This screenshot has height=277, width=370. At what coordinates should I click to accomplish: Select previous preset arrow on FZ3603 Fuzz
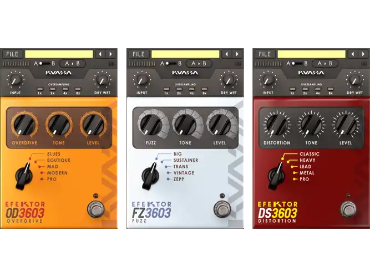click(x=227, y=54)
